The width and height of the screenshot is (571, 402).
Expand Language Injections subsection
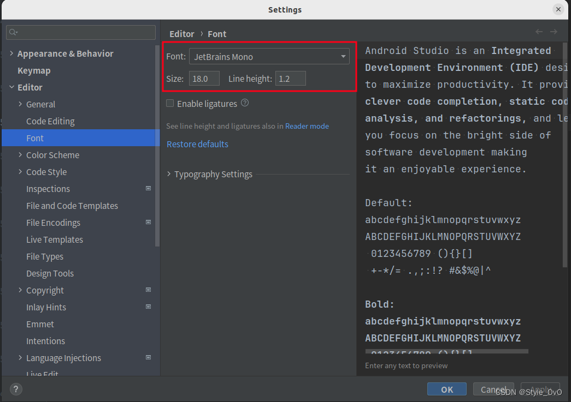click(20, 358)
